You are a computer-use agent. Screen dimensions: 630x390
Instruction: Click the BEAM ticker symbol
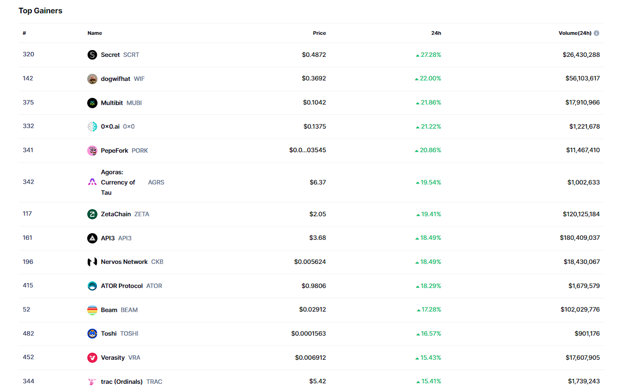point(129,310)
